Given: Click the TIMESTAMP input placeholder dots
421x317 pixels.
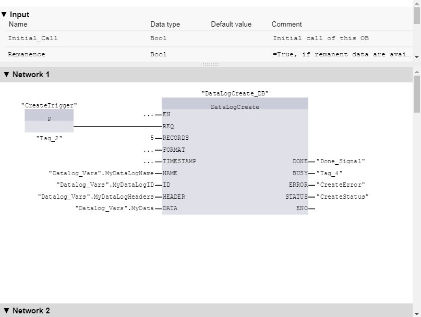Looking at the screenshot, I should pyautogui.click(x=148, y=162).
